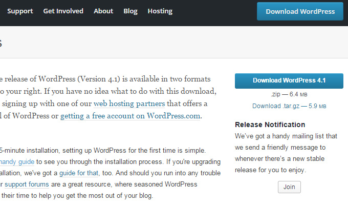Open the Hosting navigation link
348x205 pixels.
[160, 11]
